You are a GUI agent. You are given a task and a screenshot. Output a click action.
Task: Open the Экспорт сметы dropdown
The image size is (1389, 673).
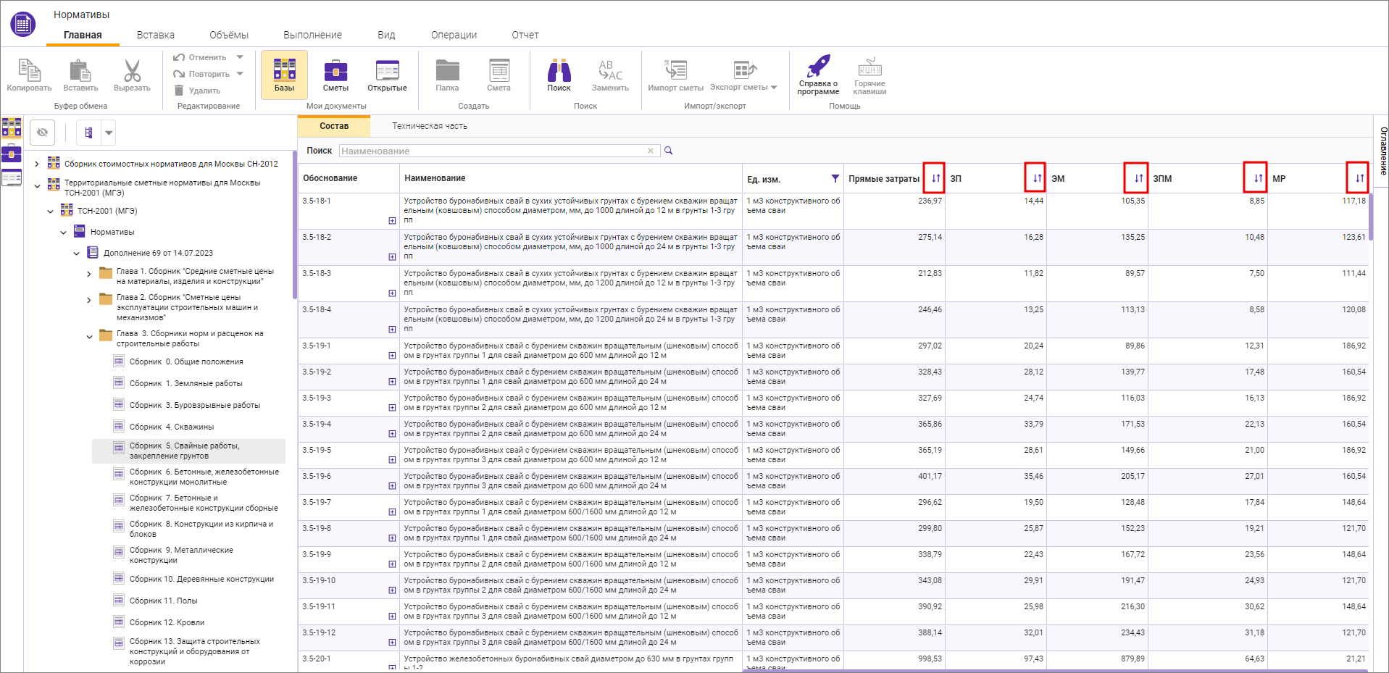click(x=774, y=88)
